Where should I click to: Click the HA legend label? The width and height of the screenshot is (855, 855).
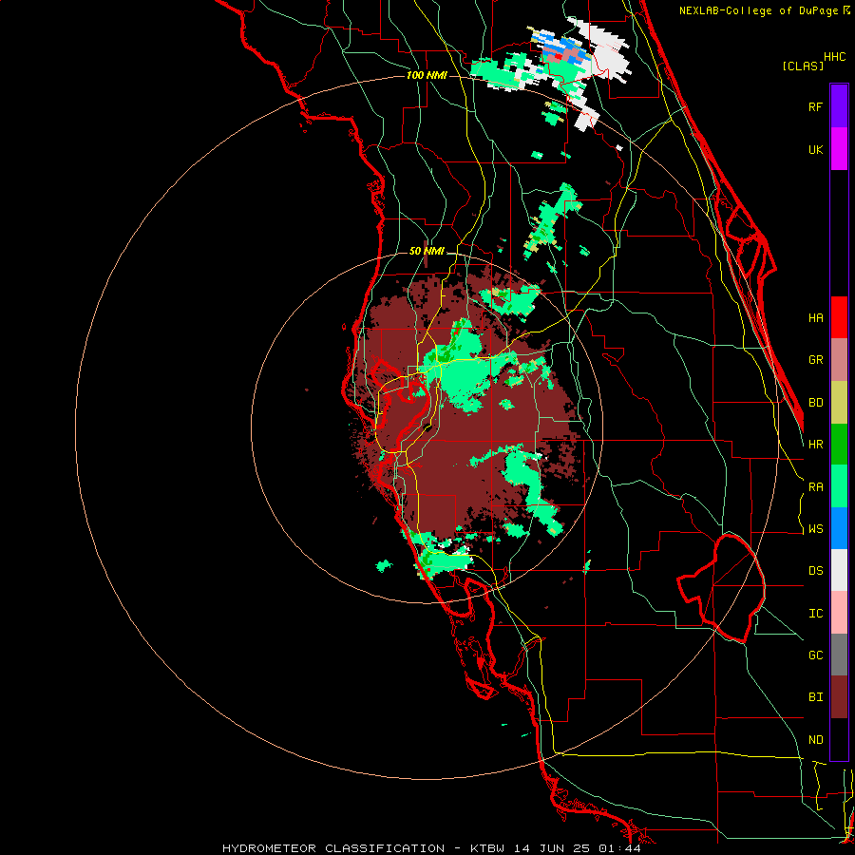(815, 317)
